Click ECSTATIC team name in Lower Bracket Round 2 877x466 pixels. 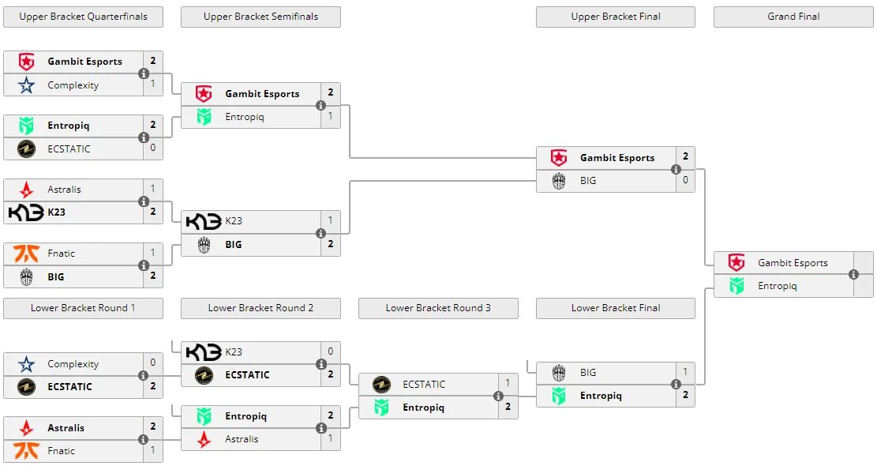pyautogui.click(x=247, y=375)
